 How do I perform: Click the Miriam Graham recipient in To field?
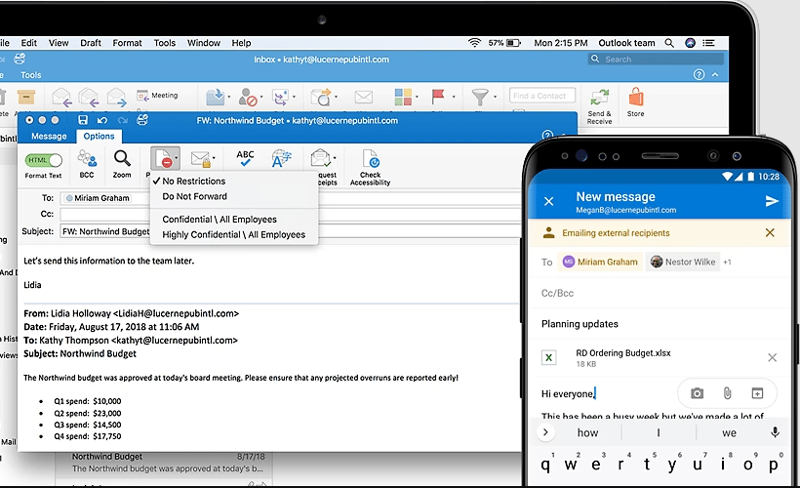[98, 198]
